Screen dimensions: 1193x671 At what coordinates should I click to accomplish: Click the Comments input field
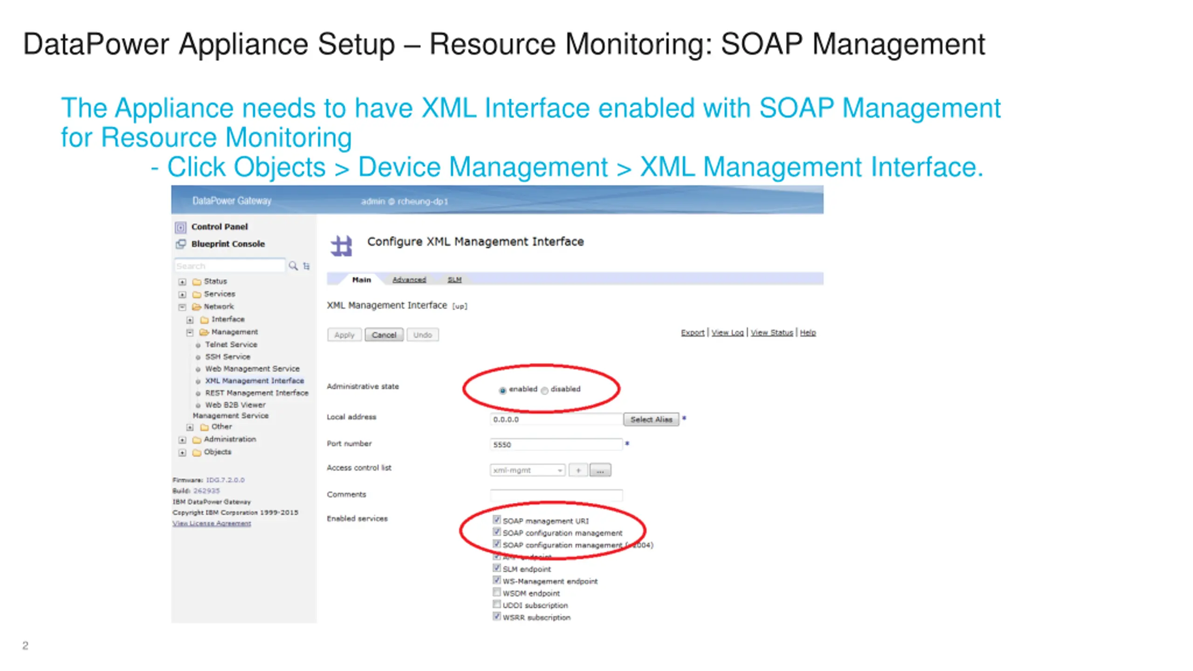(x=556, y=495)
